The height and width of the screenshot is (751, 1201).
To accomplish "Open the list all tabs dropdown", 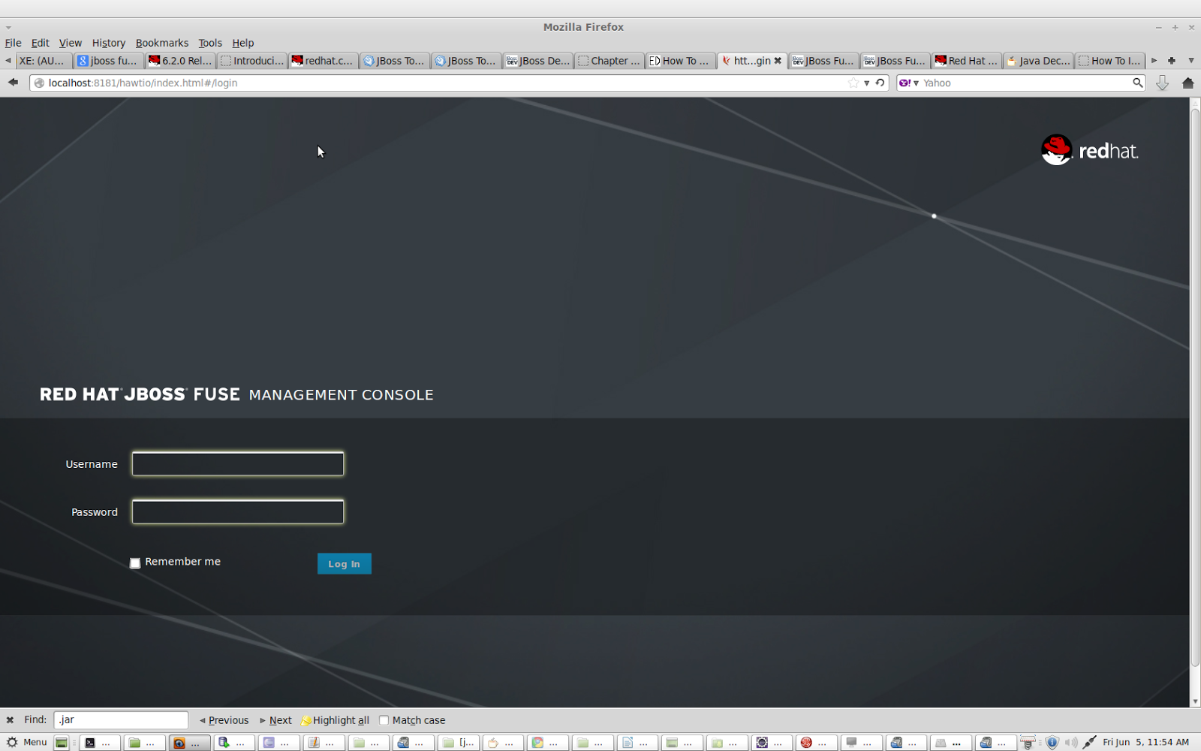I will point(1190,61).
